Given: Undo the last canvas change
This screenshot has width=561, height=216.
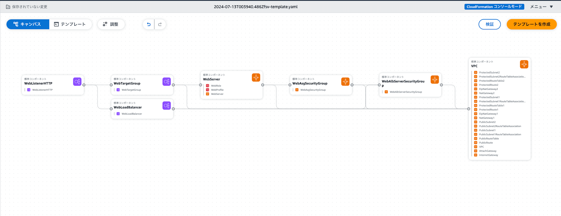Looking at the screenshot, I should [x=149, y=24].
